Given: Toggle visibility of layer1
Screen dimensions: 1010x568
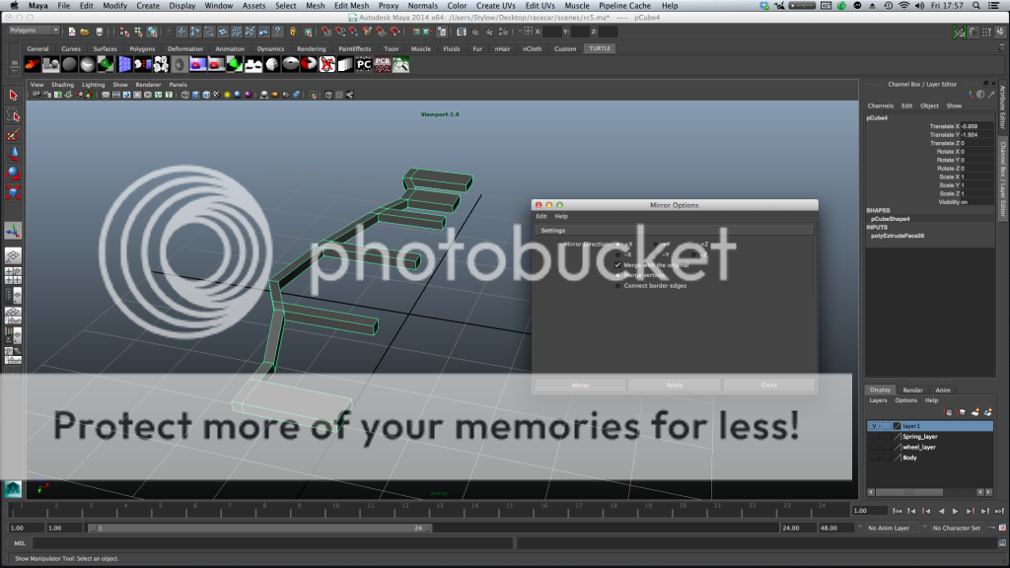Looking at the screenshot, I should [x=873, y=426].
